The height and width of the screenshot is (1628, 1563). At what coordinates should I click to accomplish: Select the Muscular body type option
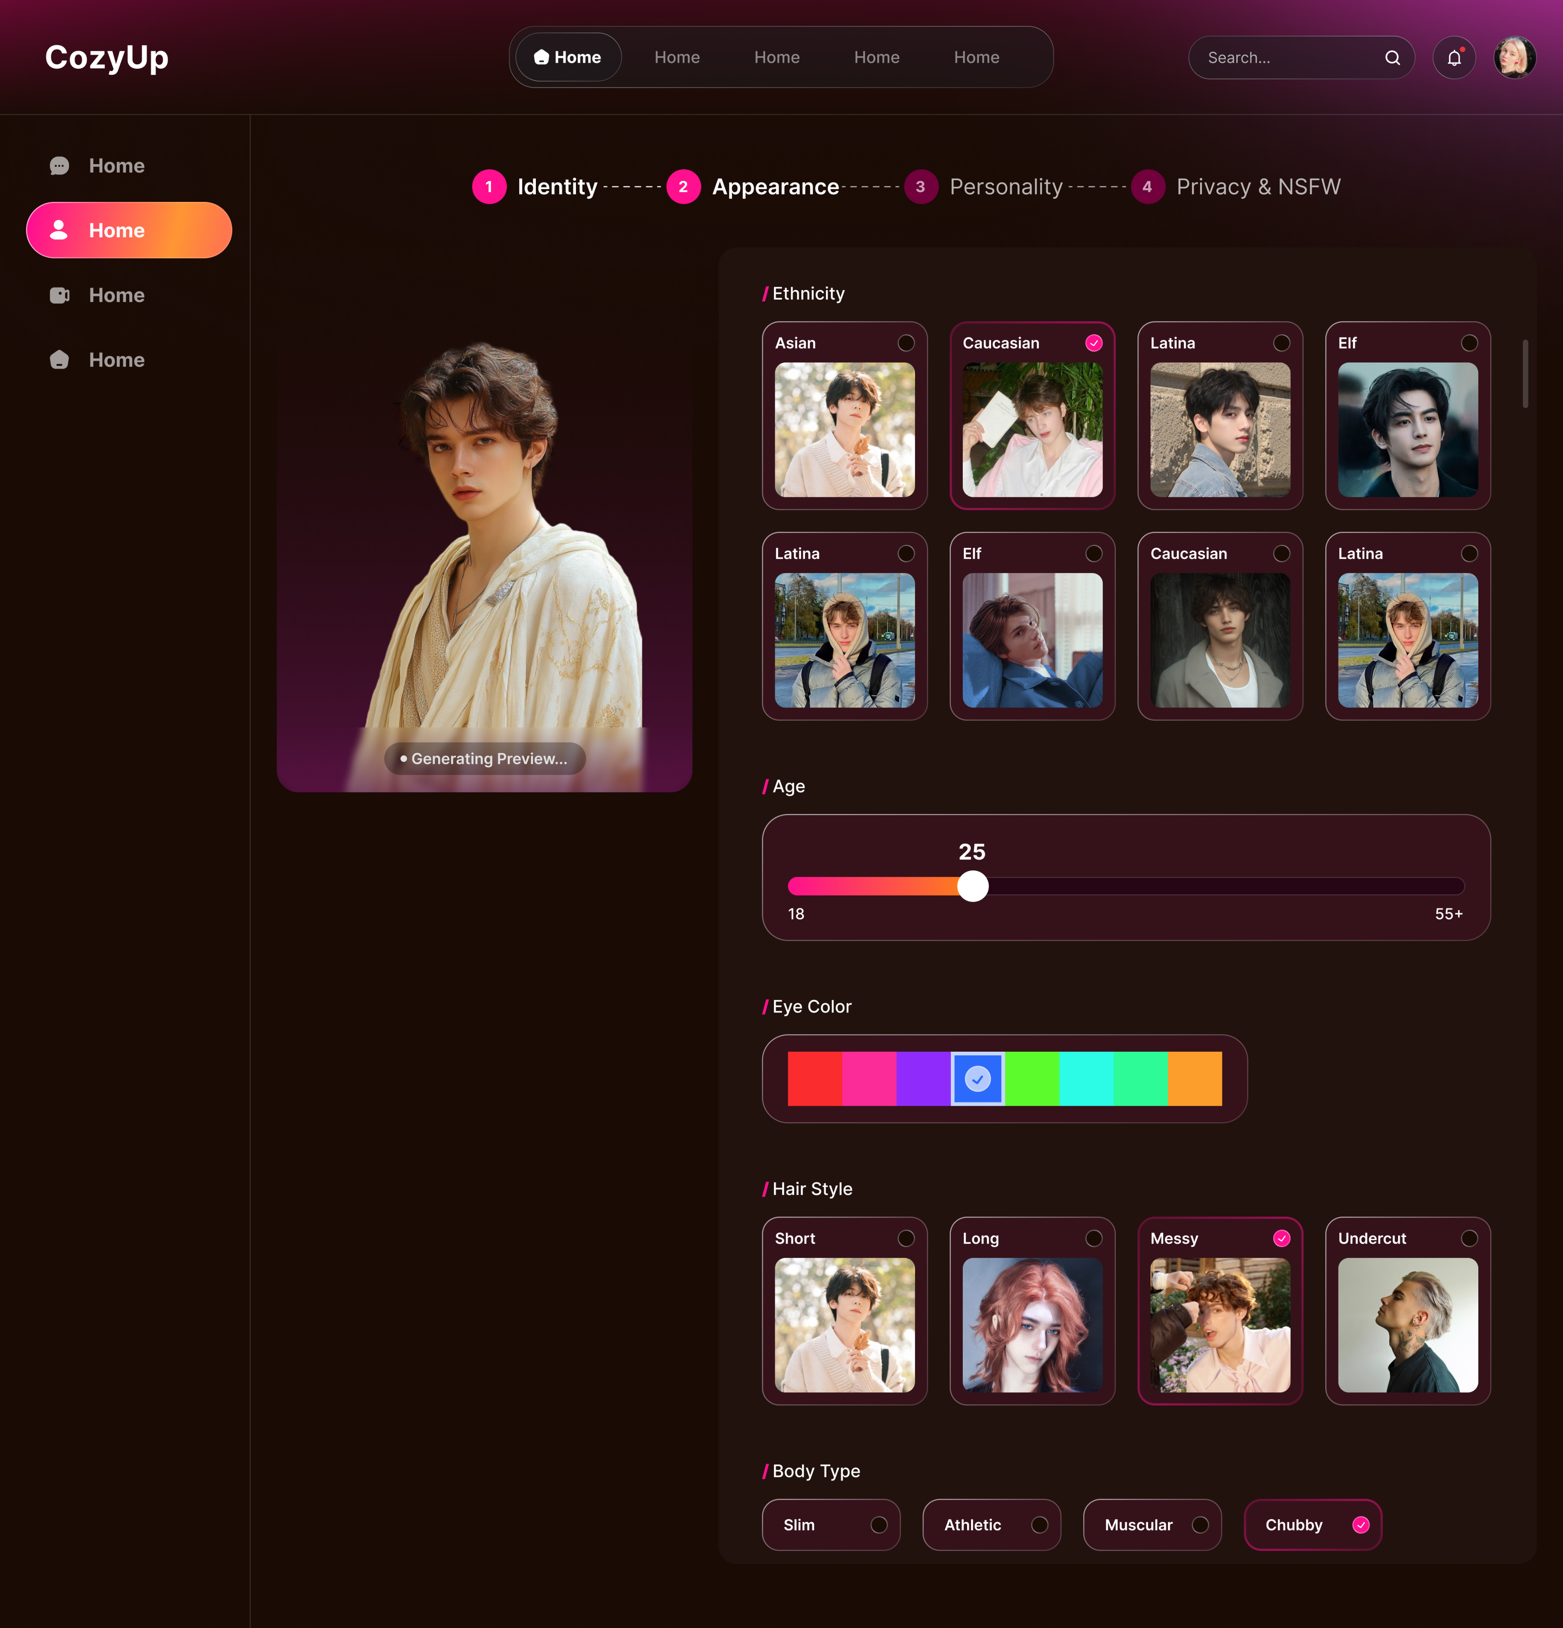(1152, 1525)
